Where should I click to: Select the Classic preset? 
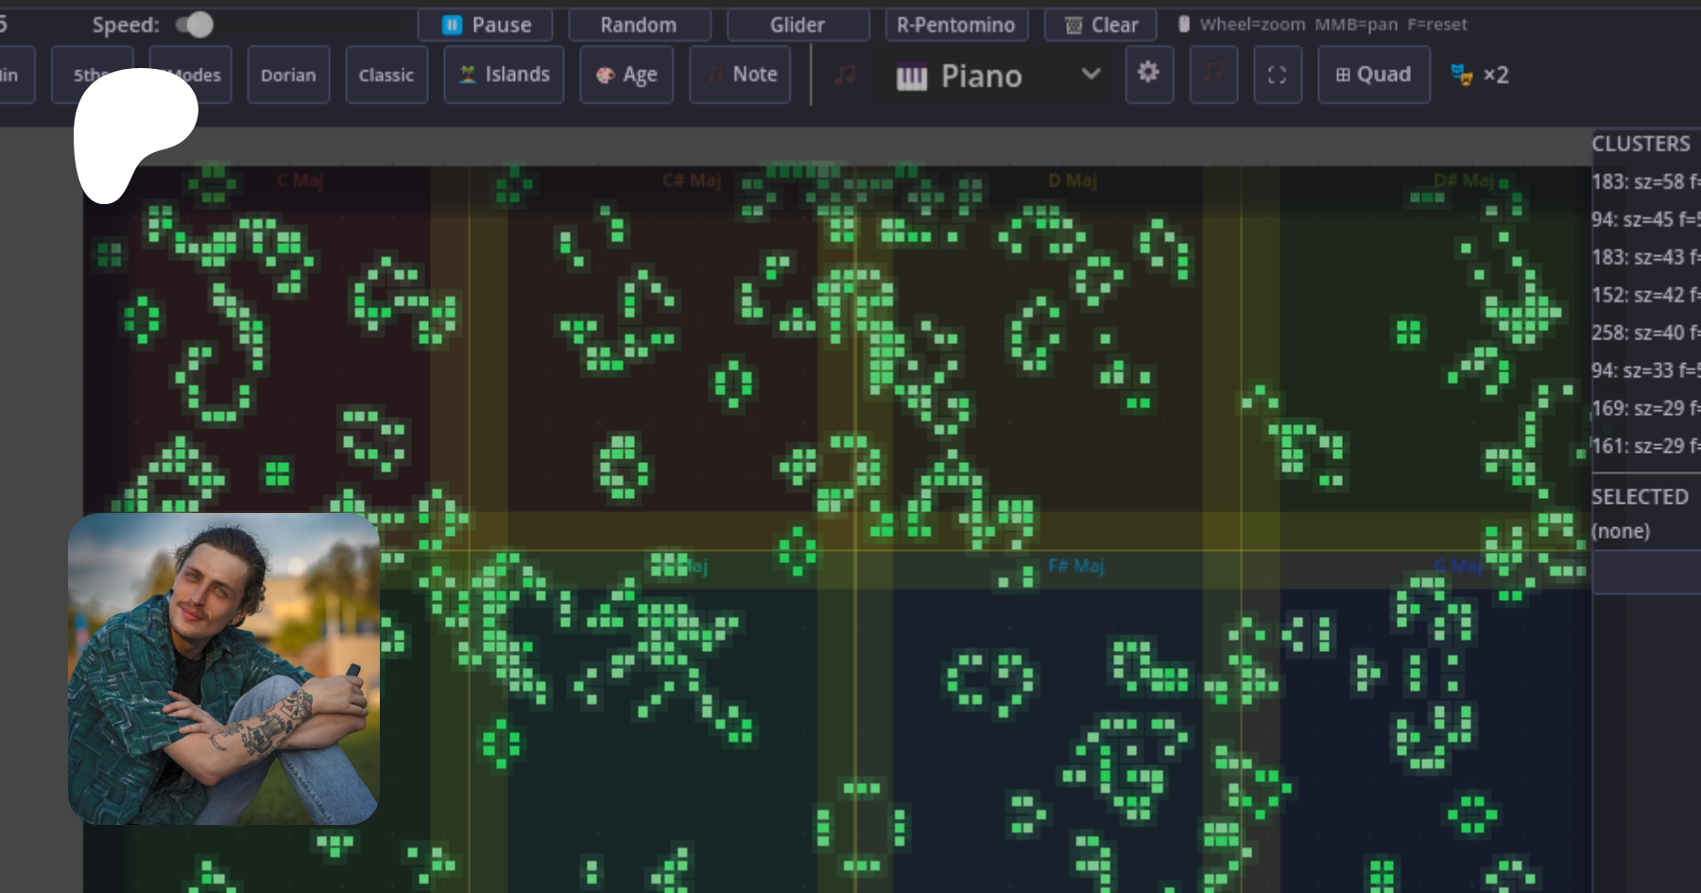pyautogui.click(x=386, y=75)
